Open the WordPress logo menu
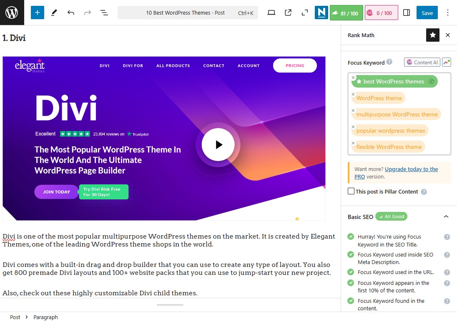 pyautogui.click(x=12, y=13)
